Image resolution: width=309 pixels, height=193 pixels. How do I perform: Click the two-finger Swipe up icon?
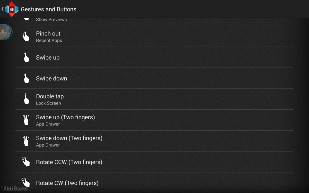(26, 120)
